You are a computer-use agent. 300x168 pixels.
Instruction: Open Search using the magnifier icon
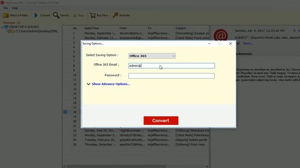[56, 15]
